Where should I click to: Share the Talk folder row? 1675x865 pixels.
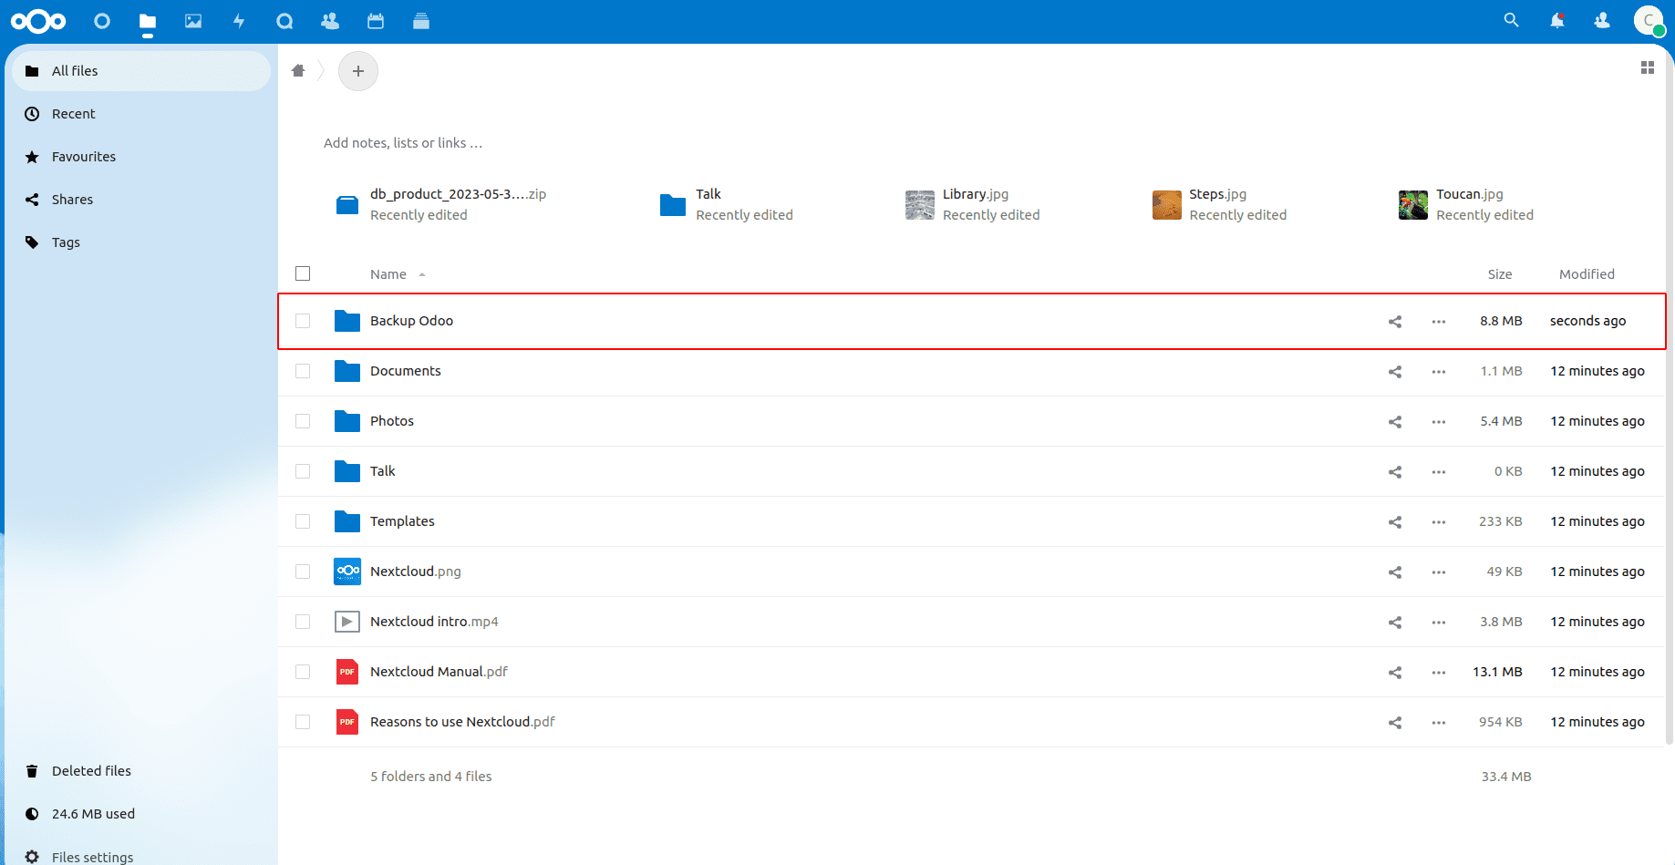pyautogui.click(x=1395, y=471)
